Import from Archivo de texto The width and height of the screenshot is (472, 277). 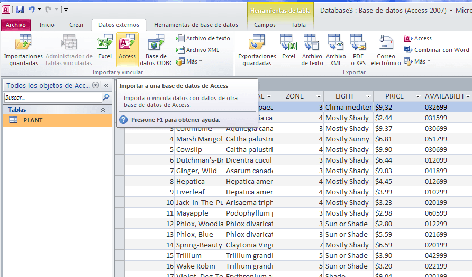click(203, 38)
